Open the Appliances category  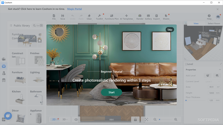coord(36,115)
